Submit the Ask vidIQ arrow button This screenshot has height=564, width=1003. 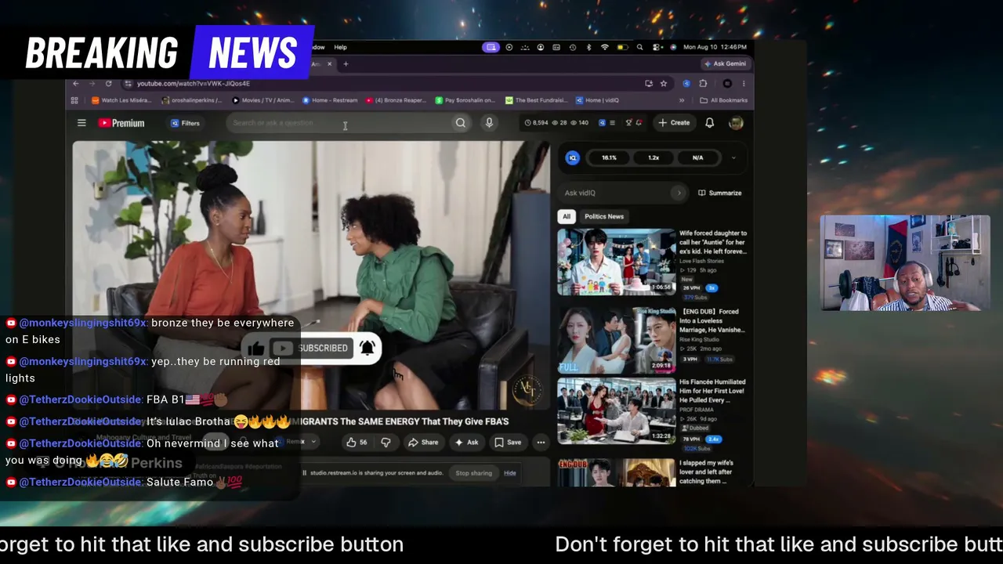[679, 193]
